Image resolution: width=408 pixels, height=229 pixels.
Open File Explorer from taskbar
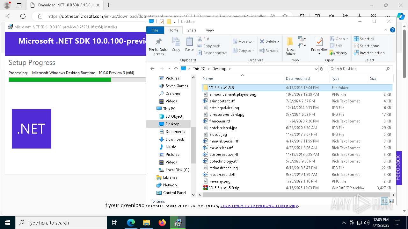[147, 223]
